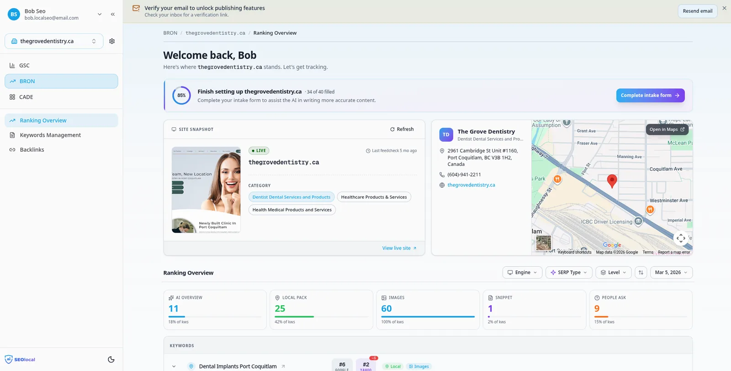
Task: Toggle dark mode moon icon
Action: 111,360
